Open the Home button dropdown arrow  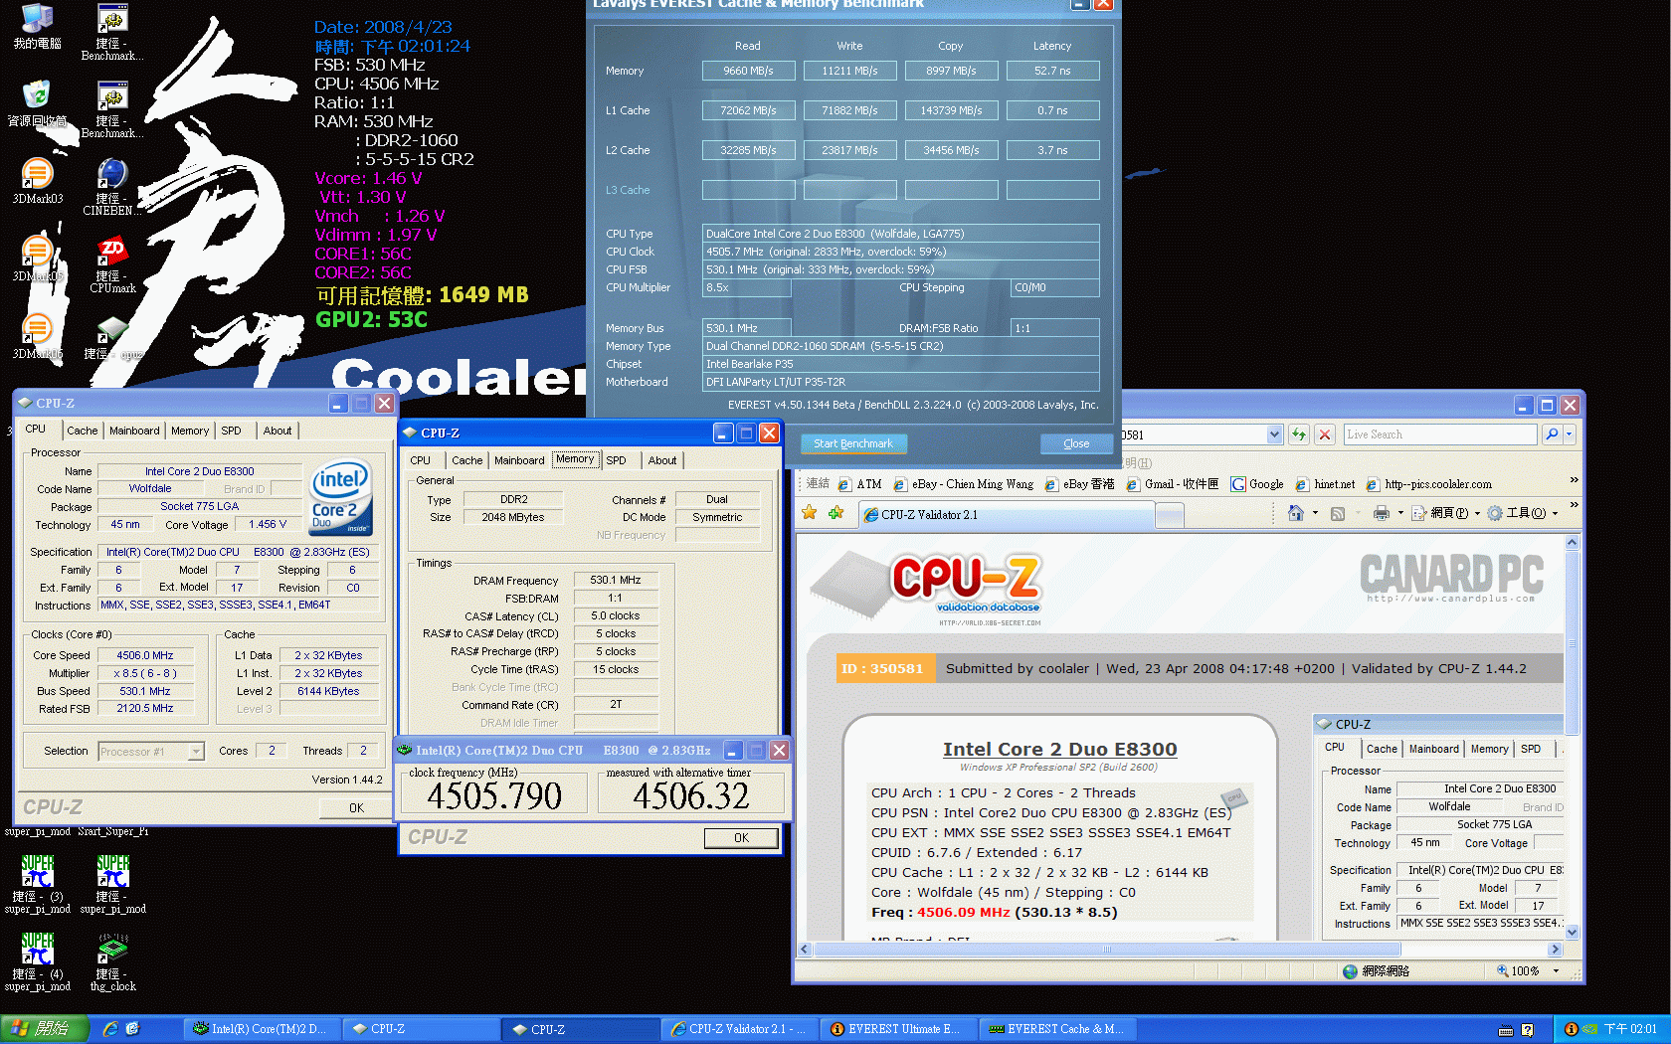click(x=1315, y=513)
